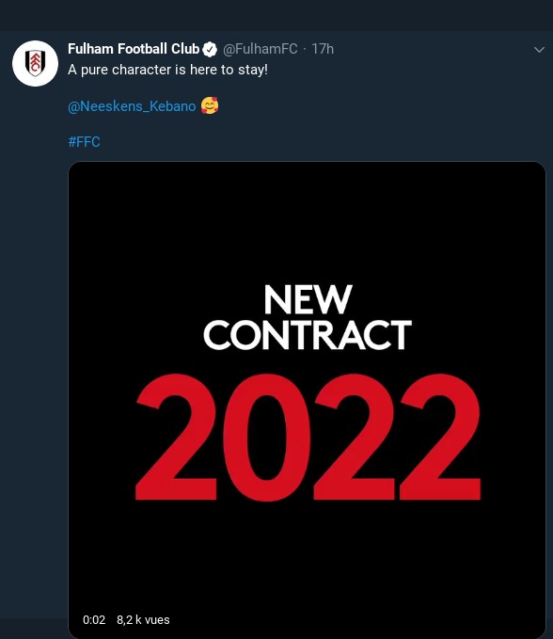The width and height of the screenshot is (553, 639).
Task: Play the New Contract 2022 video
Action: pyautogui.click(x=307, y=400)
